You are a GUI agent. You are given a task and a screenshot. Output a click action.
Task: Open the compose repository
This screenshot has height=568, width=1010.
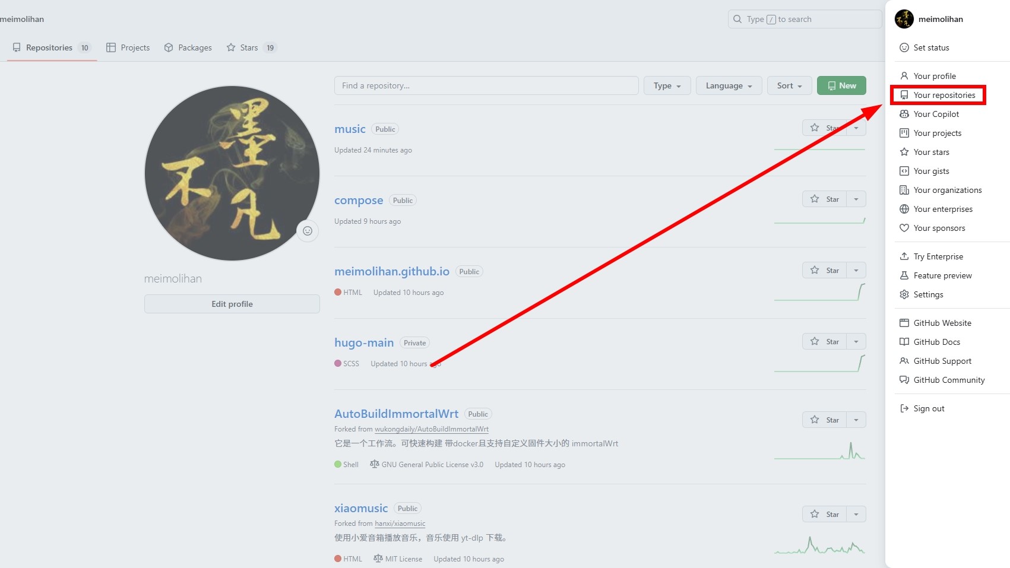pyautogui.click(x=359, y=200)
